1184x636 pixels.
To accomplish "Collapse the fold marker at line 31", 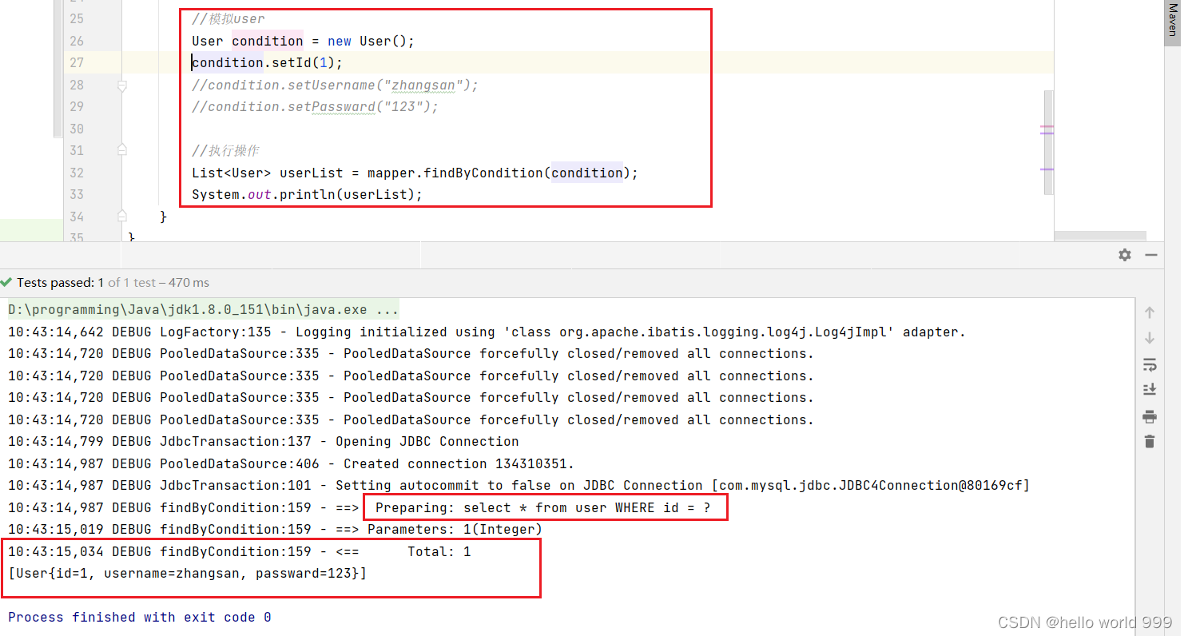I will coord(122,149).
